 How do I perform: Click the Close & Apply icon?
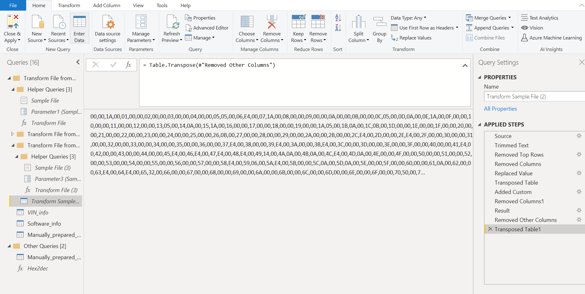[x=12, y=22]
